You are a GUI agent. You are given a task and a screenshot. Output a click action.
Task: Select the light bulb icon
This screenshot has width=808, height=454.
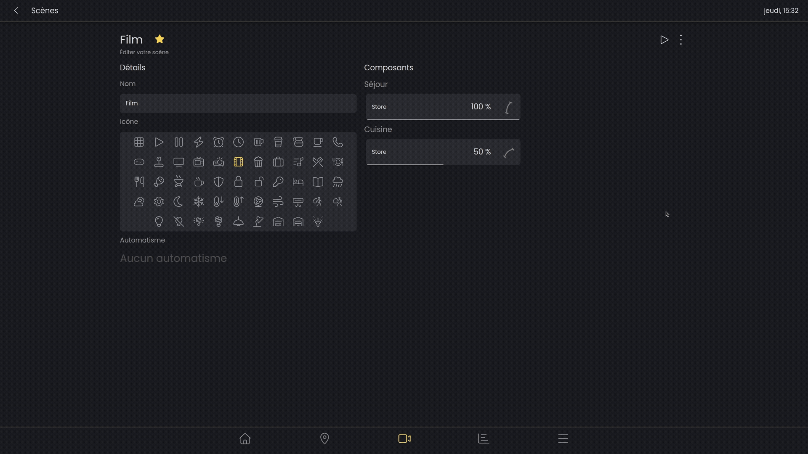[x=159, y=222]
